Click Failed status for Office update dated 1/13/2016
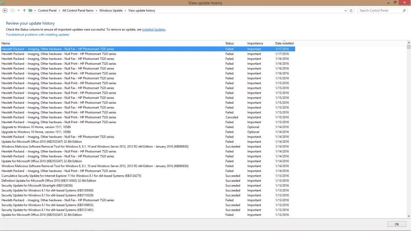 pos(229,215)
